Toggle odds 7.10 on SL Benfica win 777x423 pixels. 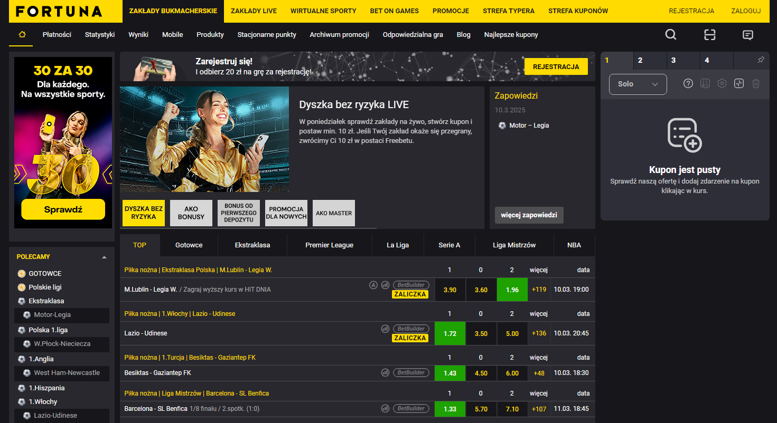coord(512,409)
